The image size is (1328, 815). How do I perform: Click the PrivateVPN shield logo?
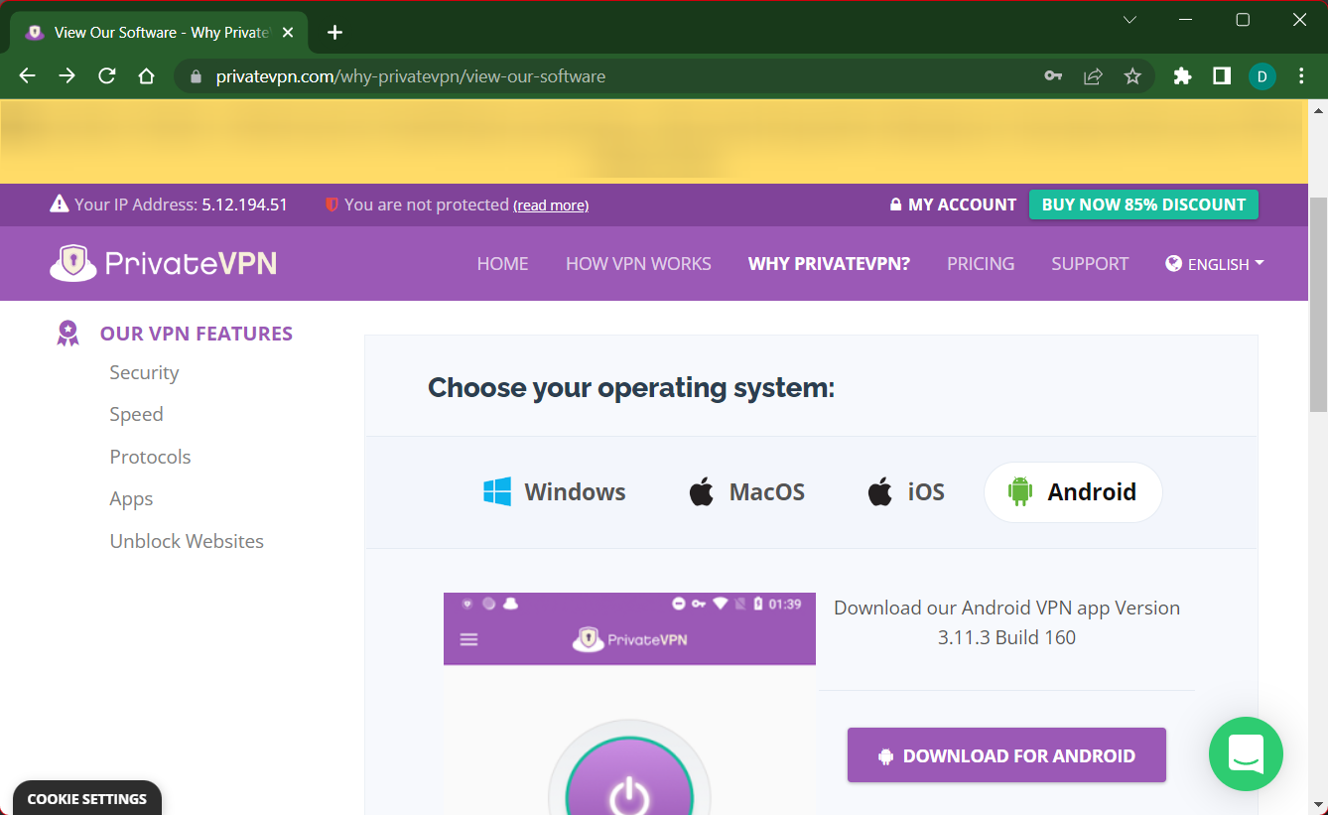coord(72,263)
